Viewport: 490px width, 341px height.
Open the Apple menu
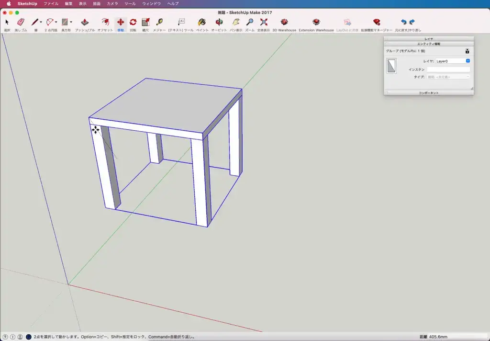[9, 4]
